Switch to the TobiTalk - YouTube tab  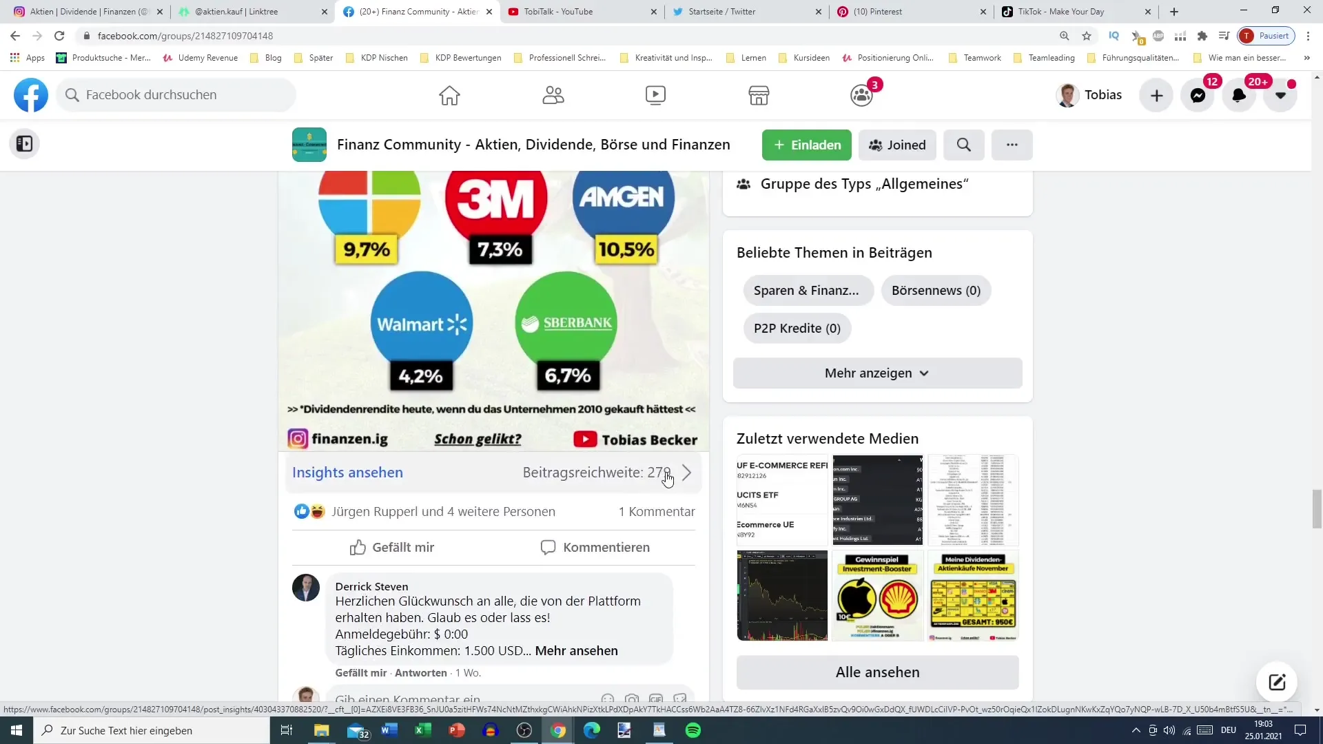[581, 12]
